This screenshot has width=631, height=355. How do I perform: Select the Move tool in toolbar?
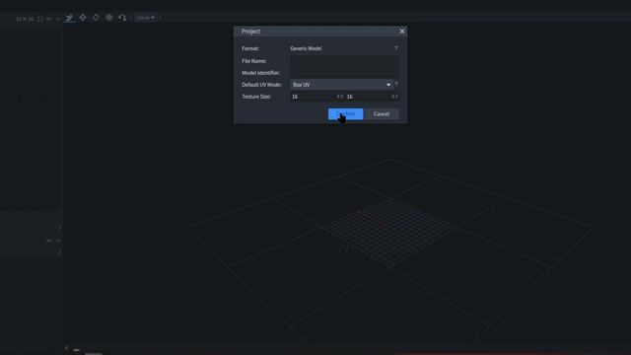[69, 18]
